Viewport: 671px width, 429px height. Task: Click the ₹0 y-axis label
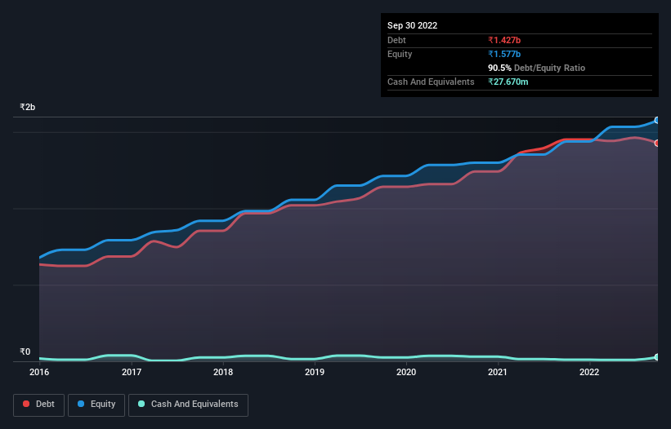[x=25, y=352]
